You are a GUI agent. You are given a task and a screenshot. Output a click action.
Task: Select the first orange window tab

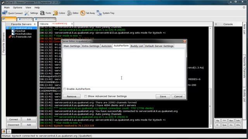(x=9, y=19)
